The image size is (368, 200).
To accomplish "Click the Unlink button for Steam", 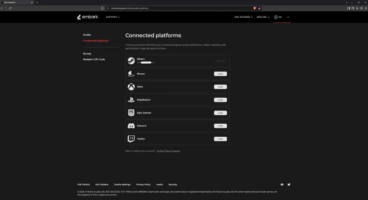I will click(220, 61).
